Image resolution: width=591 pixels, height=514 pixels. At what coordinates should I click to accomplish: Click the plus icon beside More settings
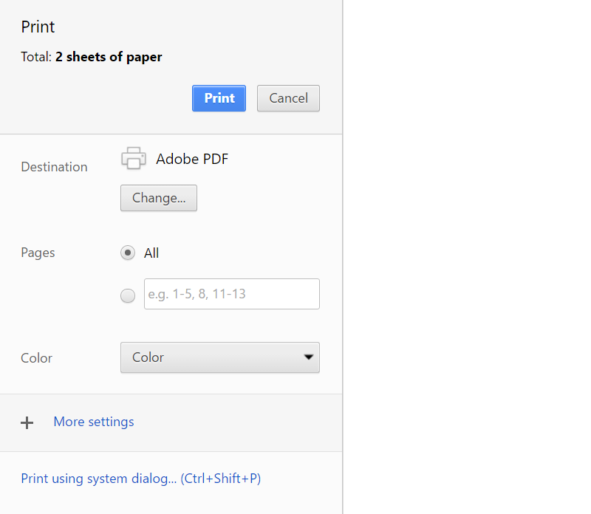(27, 422)
